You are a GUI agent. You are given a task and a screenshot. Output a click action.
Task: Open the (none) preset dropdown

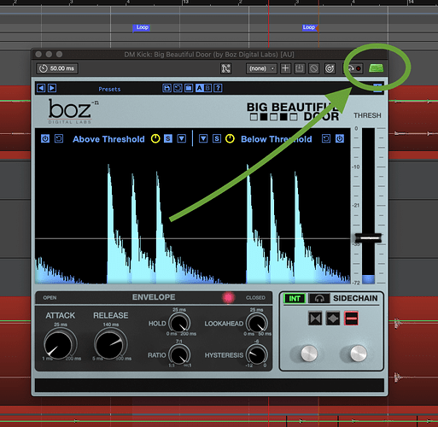pyautogui.click(x=261, y=68)
